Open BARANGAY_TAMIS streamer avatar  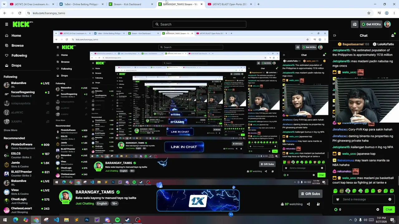tap(66, 197)
